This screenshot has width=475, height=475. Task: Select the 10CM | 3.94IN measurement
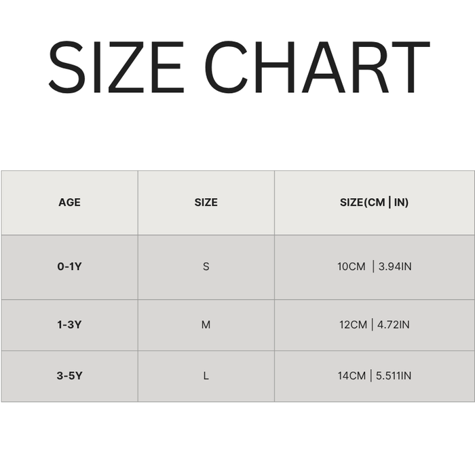coord(374,267)
